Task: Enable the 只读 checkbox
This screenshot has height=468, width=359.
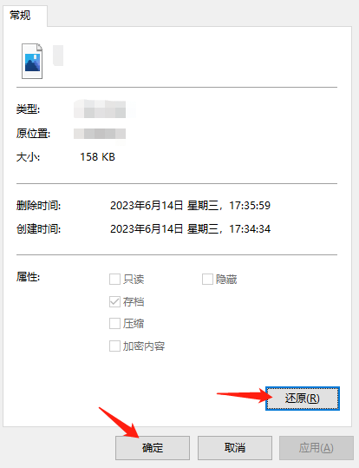Action: [x=114, y=280]
